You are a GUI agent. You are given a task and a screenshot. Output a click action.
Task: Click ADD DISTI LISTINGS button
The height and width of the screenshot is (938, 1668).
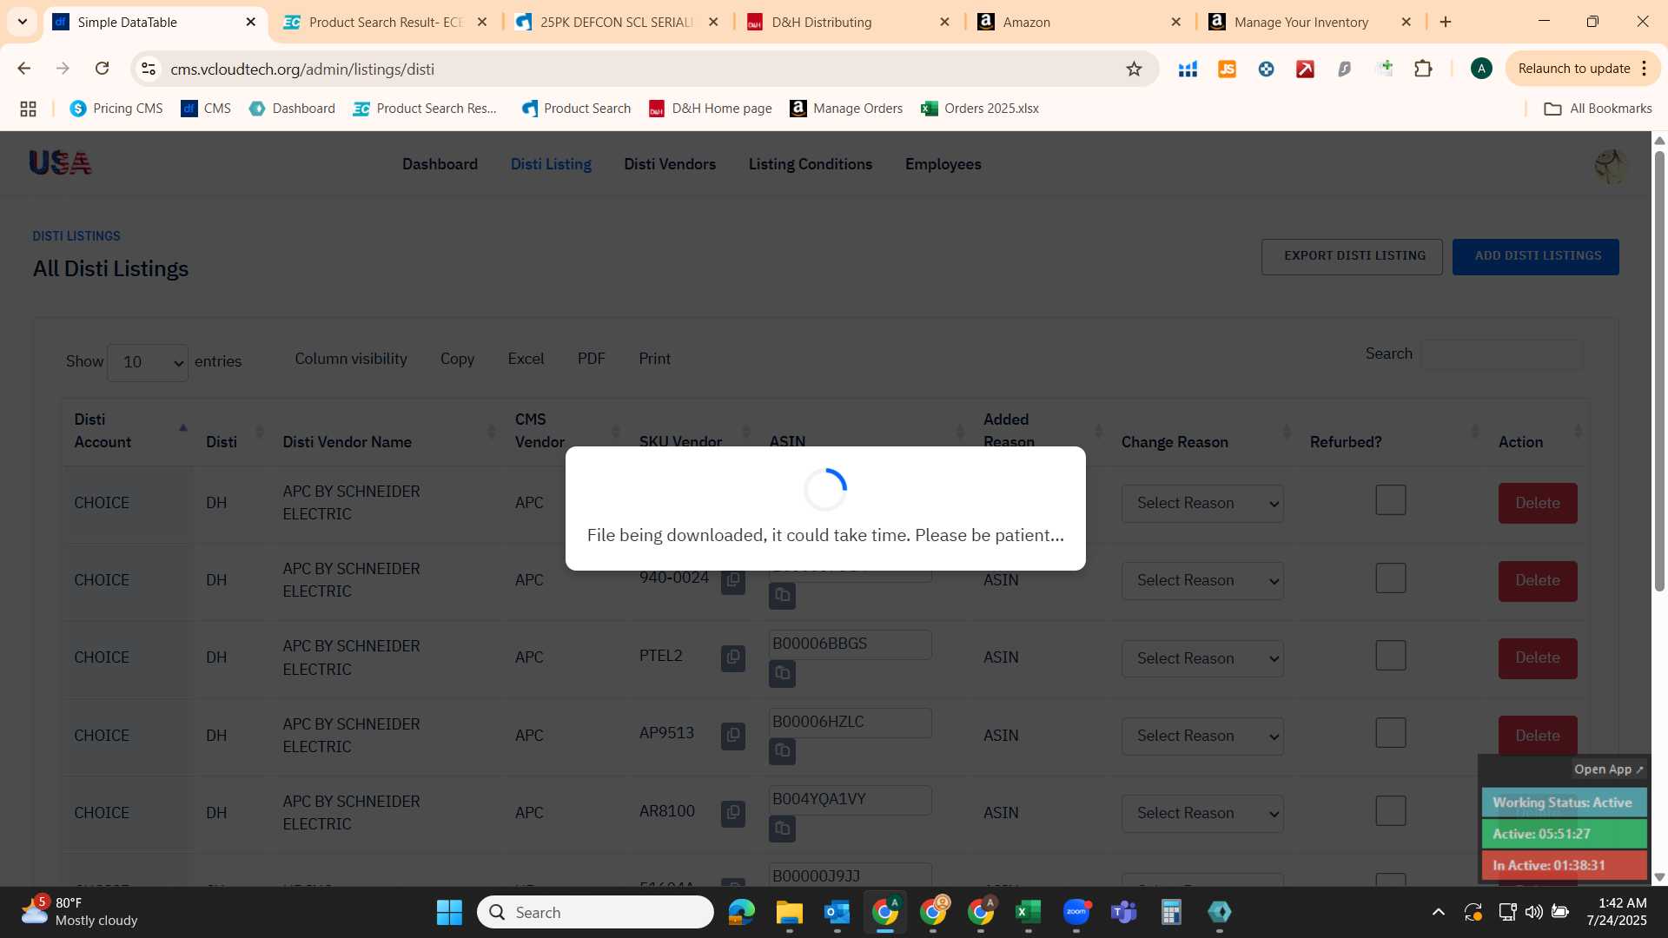tap(1536, 256)
